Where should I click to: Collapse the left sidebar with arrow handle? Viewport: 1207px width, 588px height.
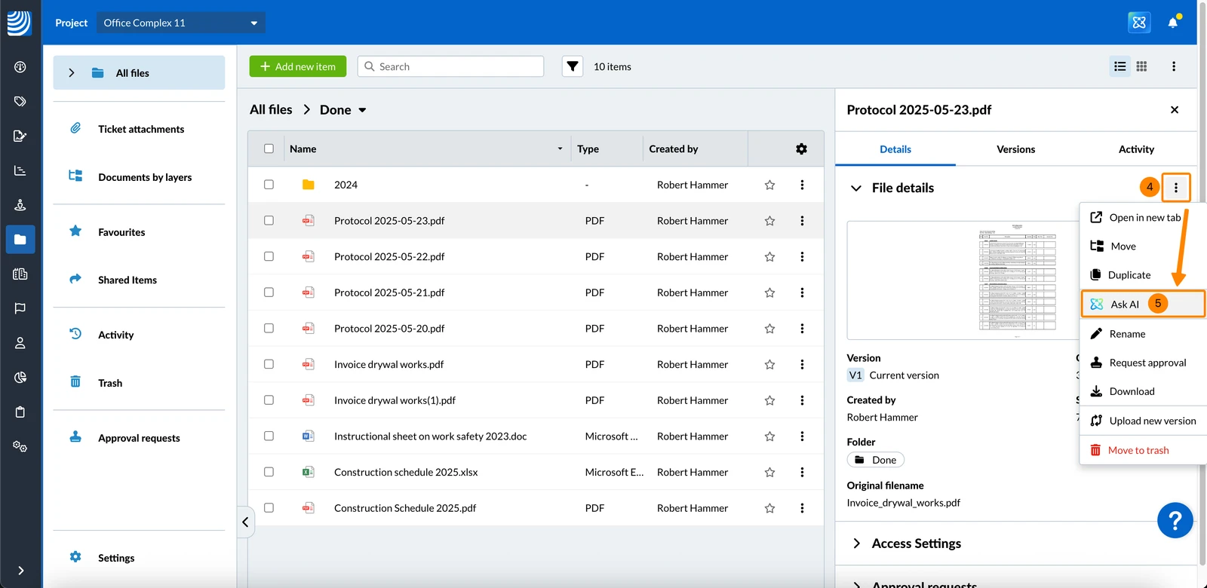point(245,522)
